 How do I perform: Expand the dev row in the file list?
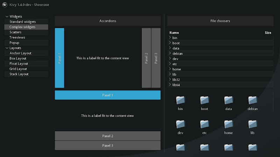point(170,58)
